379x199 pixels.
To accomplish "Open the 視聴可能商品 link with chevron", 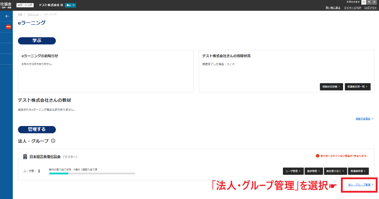I will (x=364, y=118).
